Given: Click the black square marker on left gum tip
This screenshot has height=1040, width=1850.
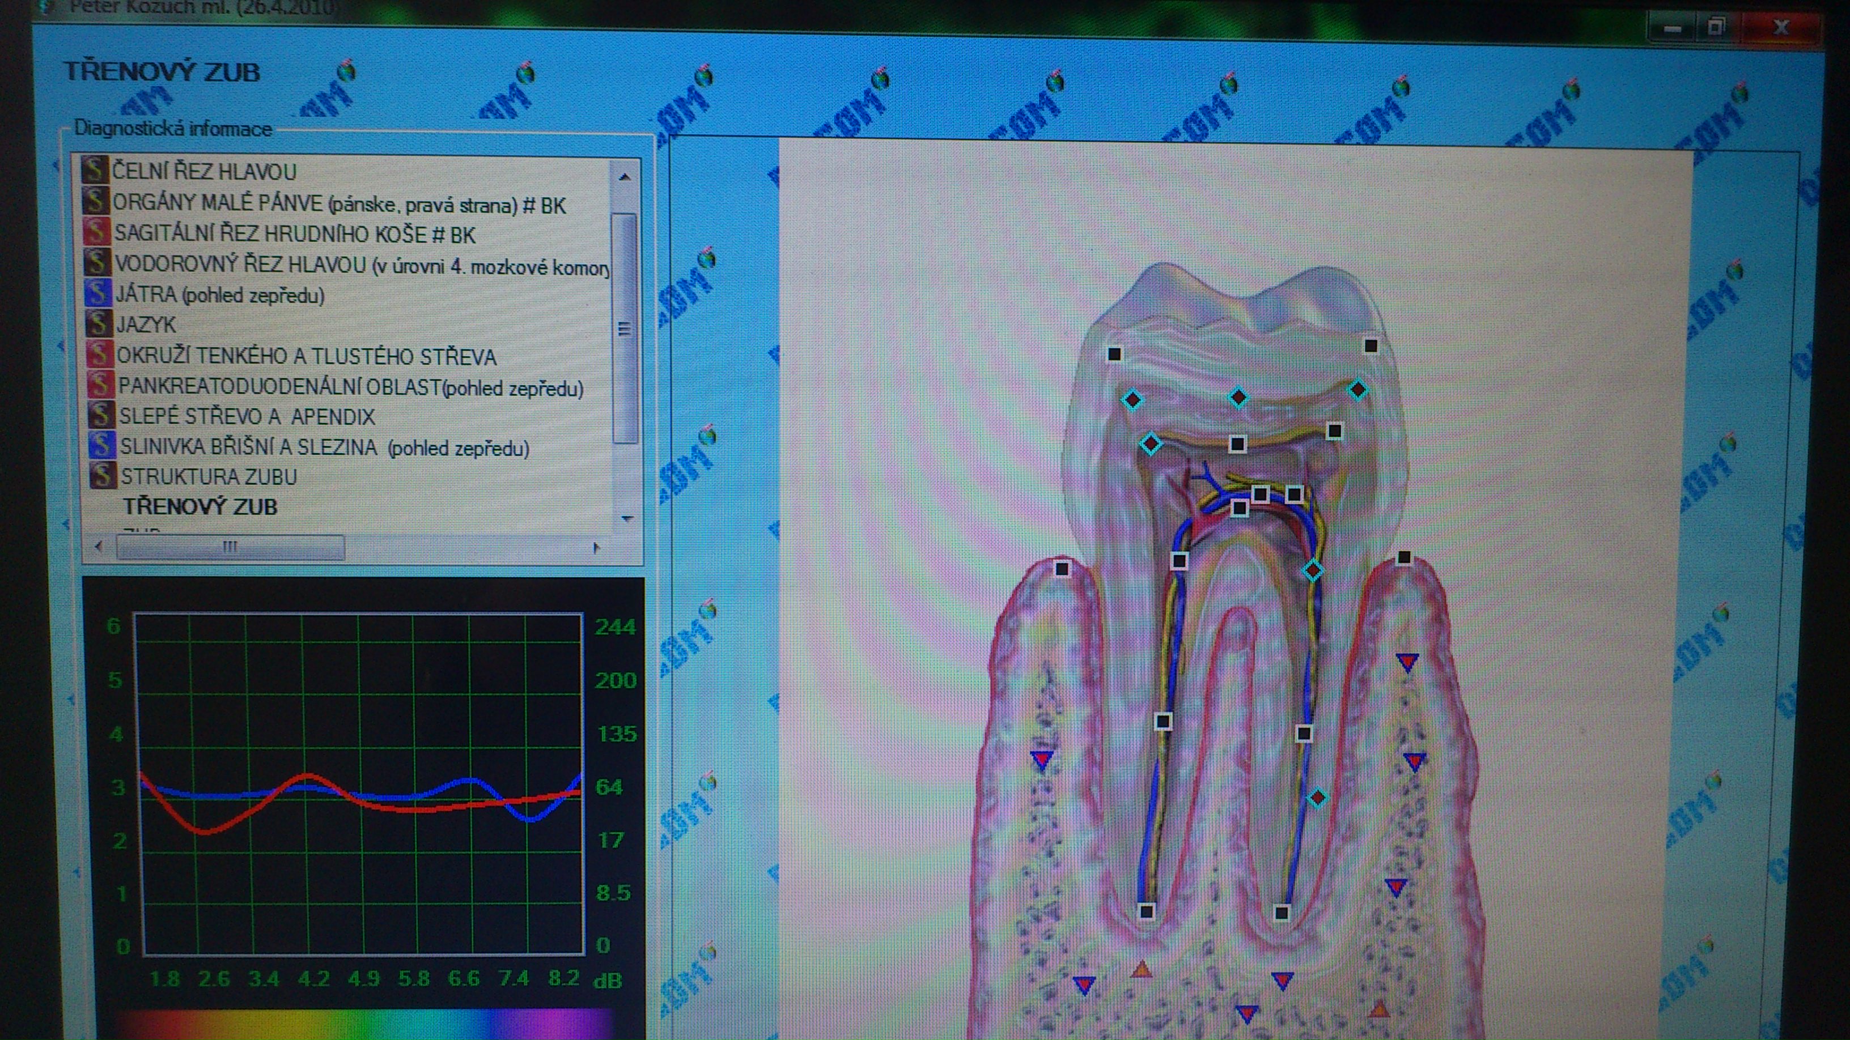Looking at the screenshot, I should coord(1062,569).
